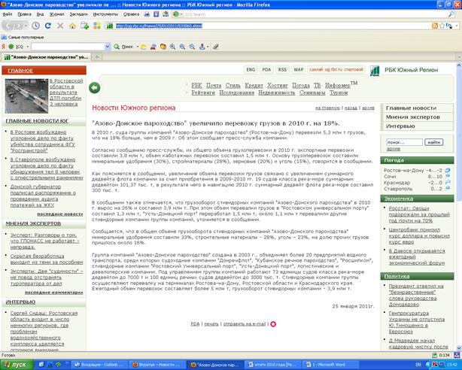Open the Вид menu

[x=40, y=14]
